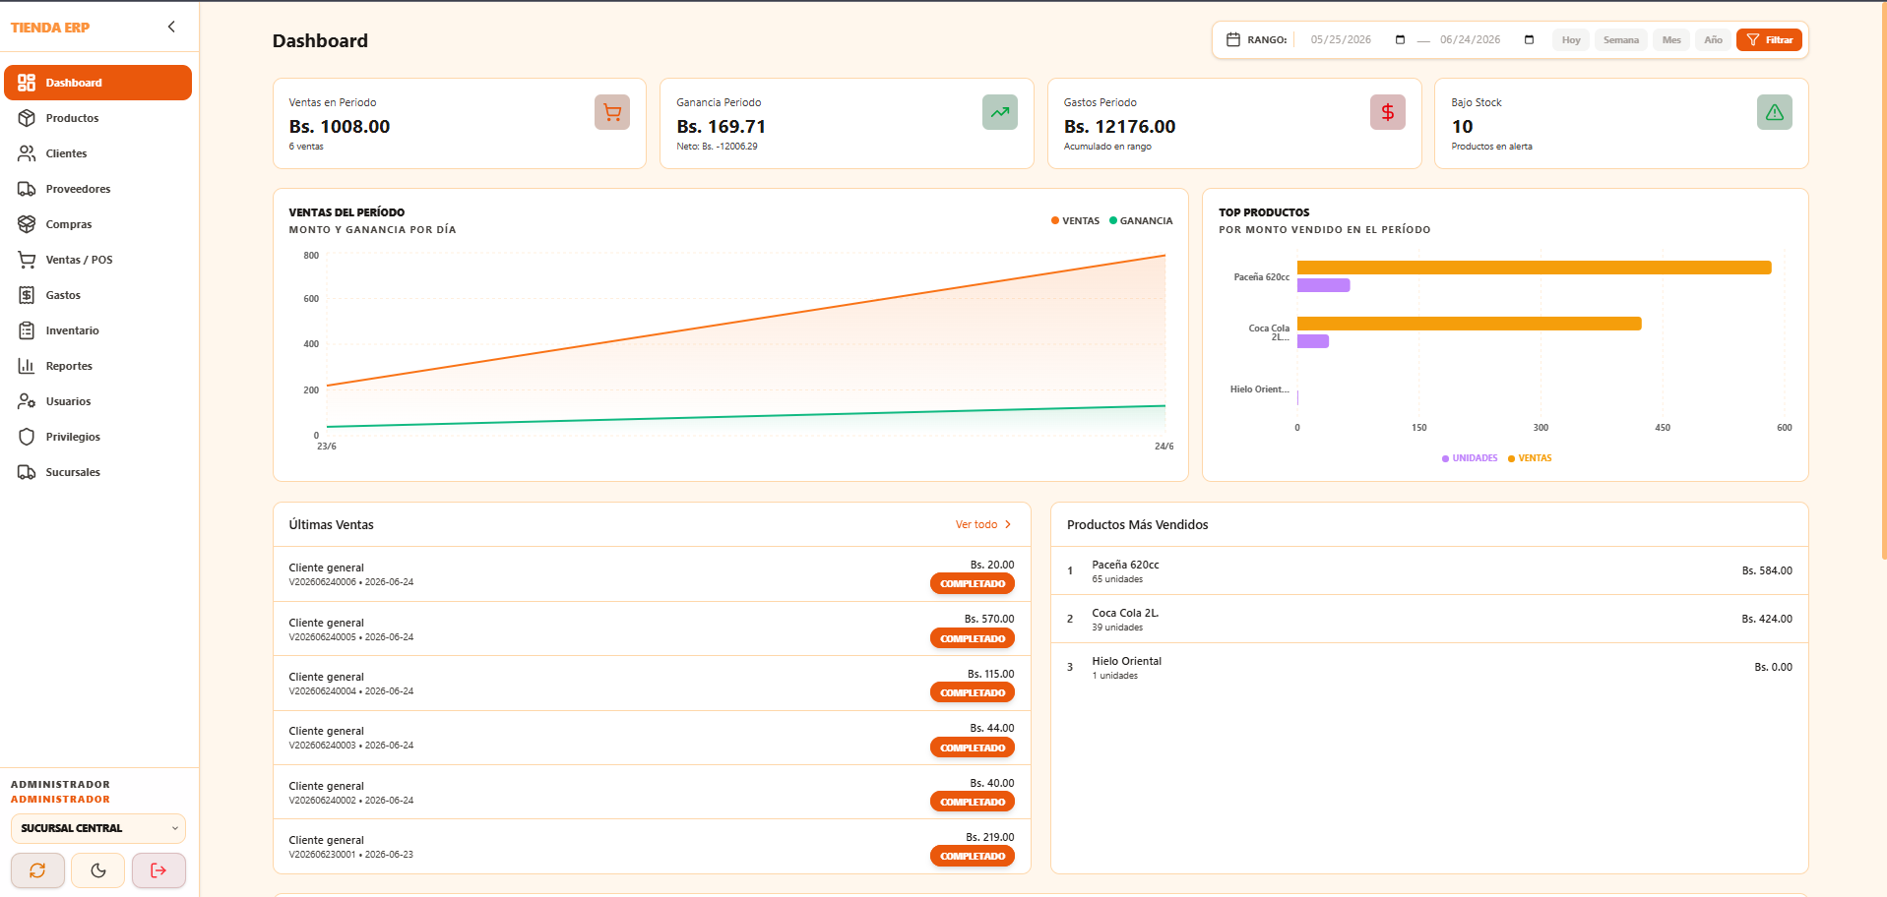
Task: Click the sale row V202606230001
Action: (652, 846)
